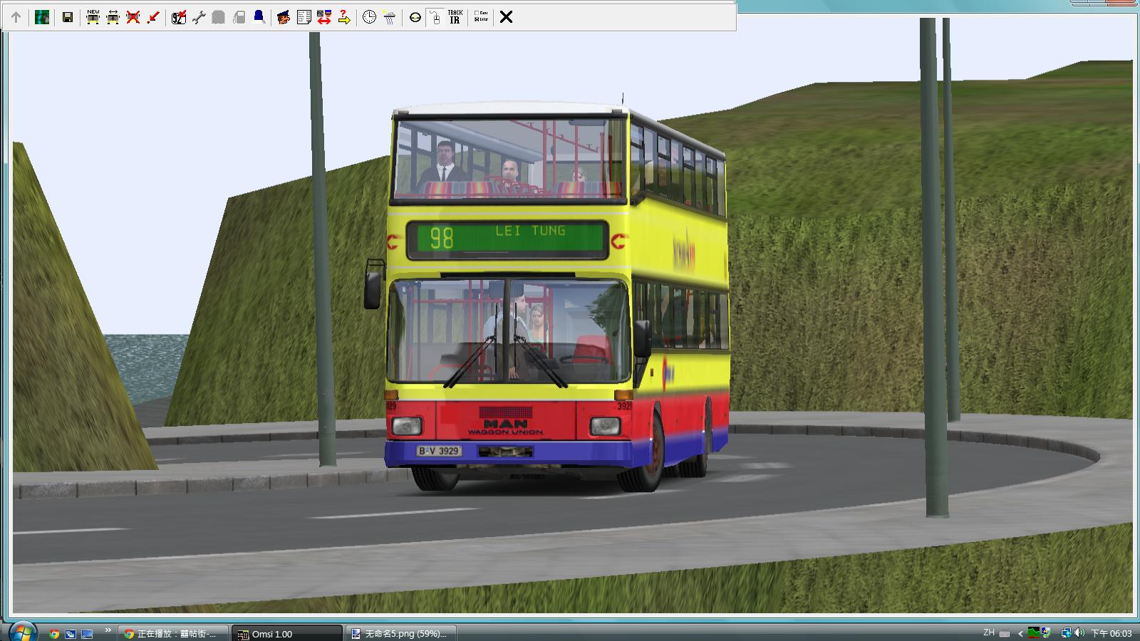
Task: Click the show desktop quick launch icon
Action: (x=87, y=634)
